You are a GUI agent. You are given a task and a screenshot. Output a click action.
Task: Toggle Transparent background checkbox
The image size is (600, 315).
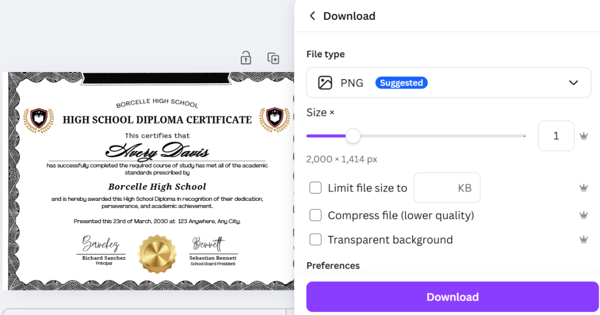point(316,239)
